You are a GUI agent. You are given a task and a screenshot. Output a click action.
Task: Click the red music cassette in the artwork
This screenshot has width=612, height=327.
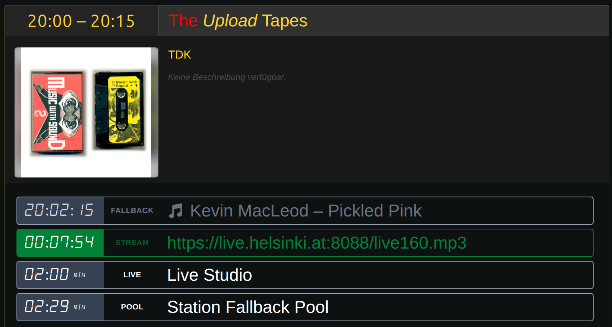click(x=57, y=112)
